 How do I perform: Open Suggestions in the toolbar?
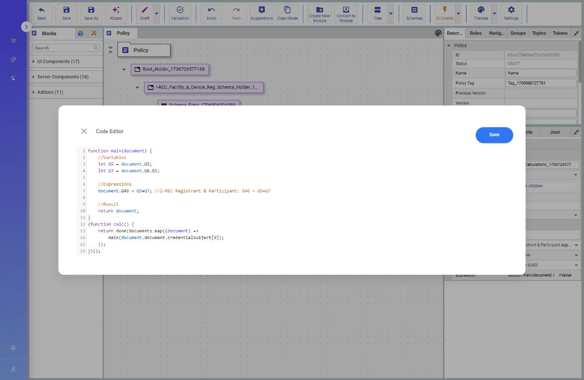coord(261,14)
